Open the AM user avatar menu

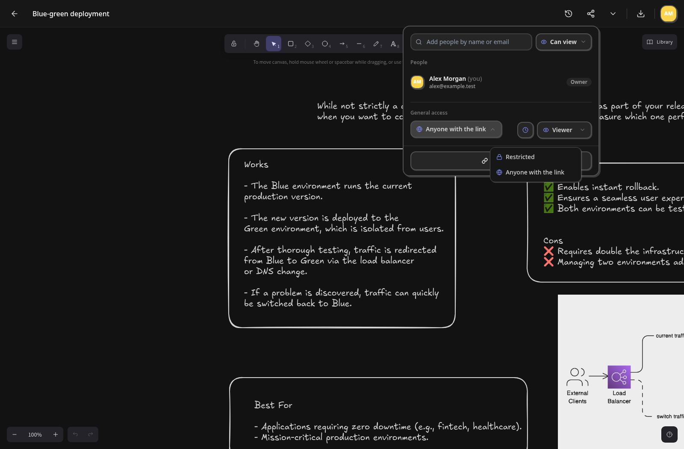pos(669,14)
